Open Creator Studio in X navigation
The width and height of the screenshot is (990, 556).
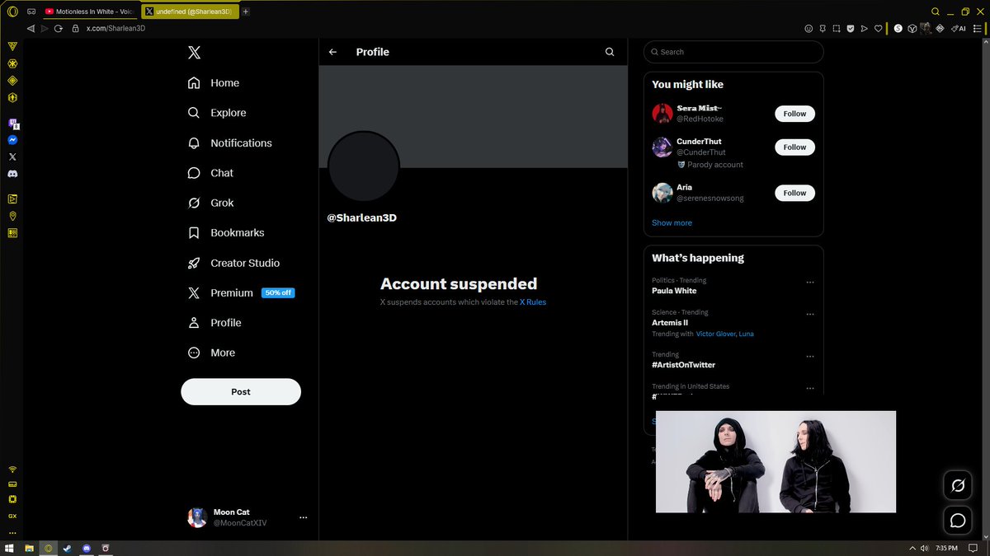point(233,263)
